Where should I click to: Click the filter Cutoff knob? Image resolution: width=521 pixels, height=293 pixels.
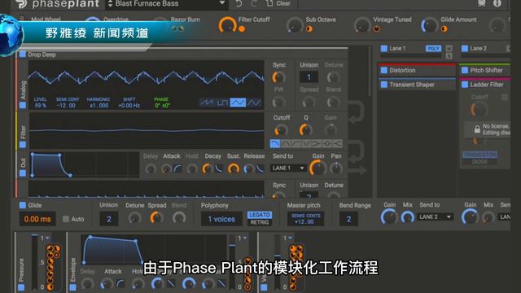(281, 130)
